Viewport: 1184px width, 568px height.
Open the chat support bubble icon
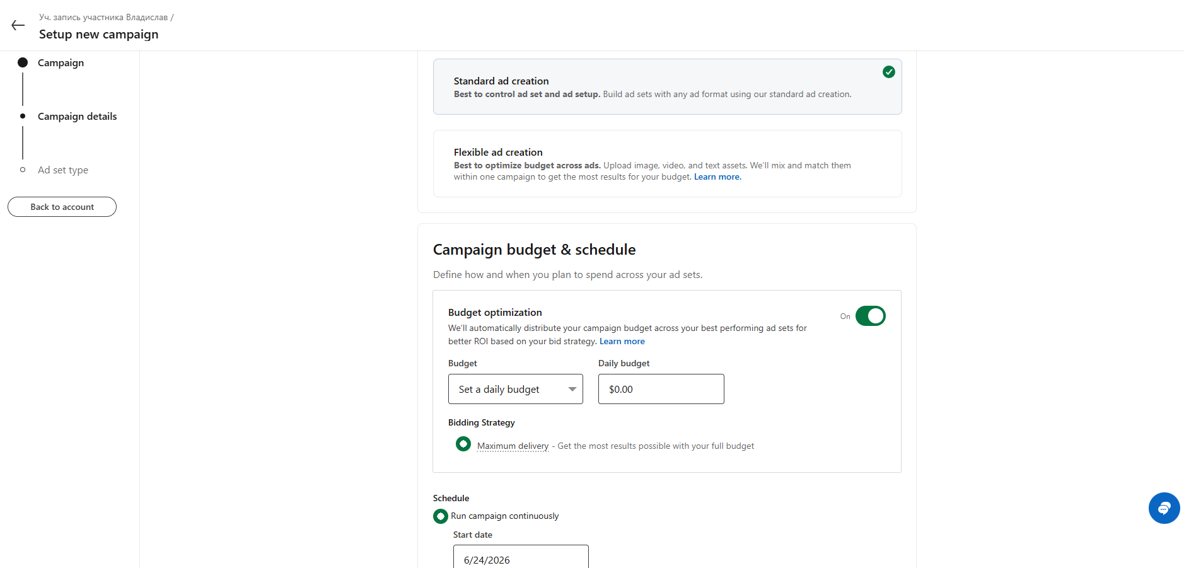tap(1164, 508)
